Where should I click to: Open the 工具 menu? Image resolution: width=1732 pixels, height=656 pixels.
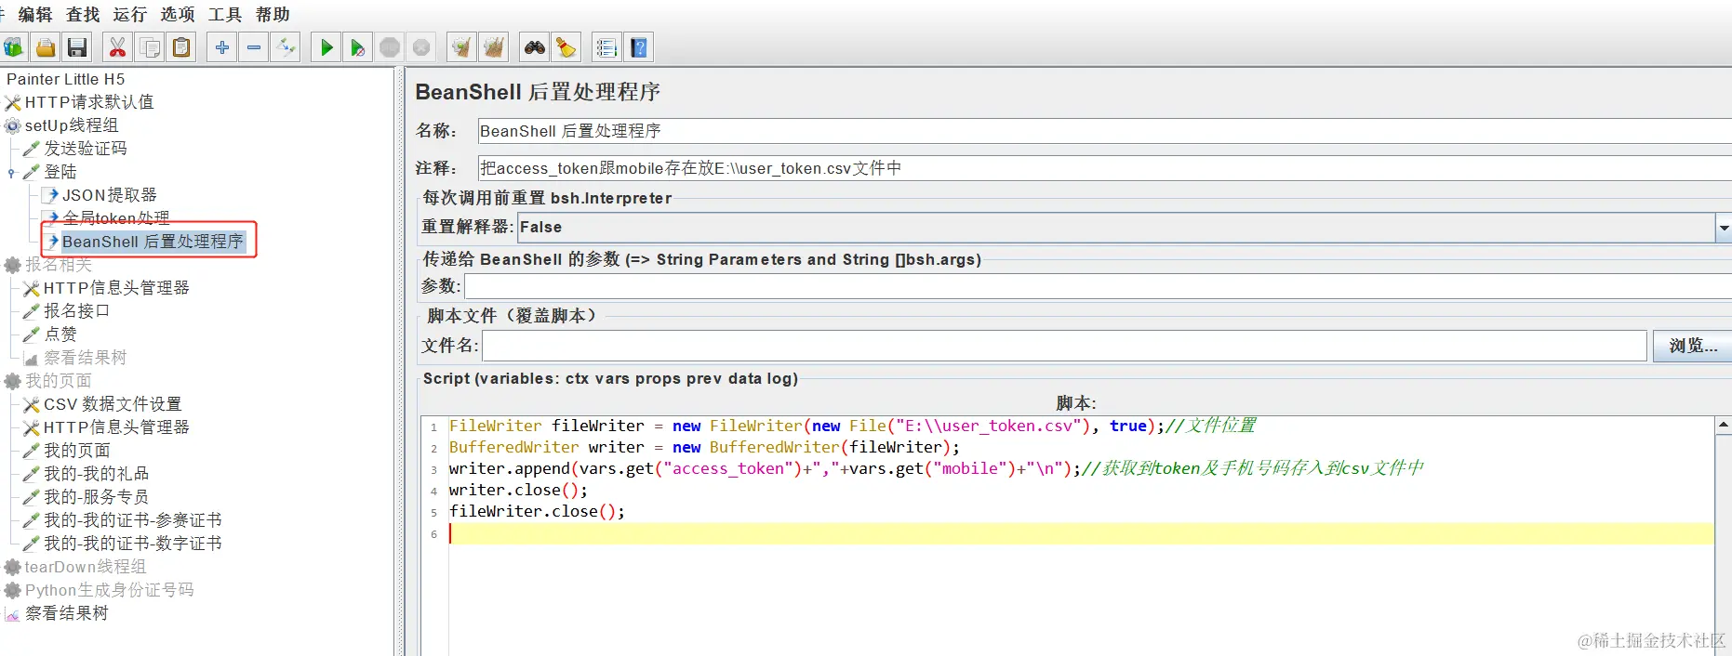point(225,14)
